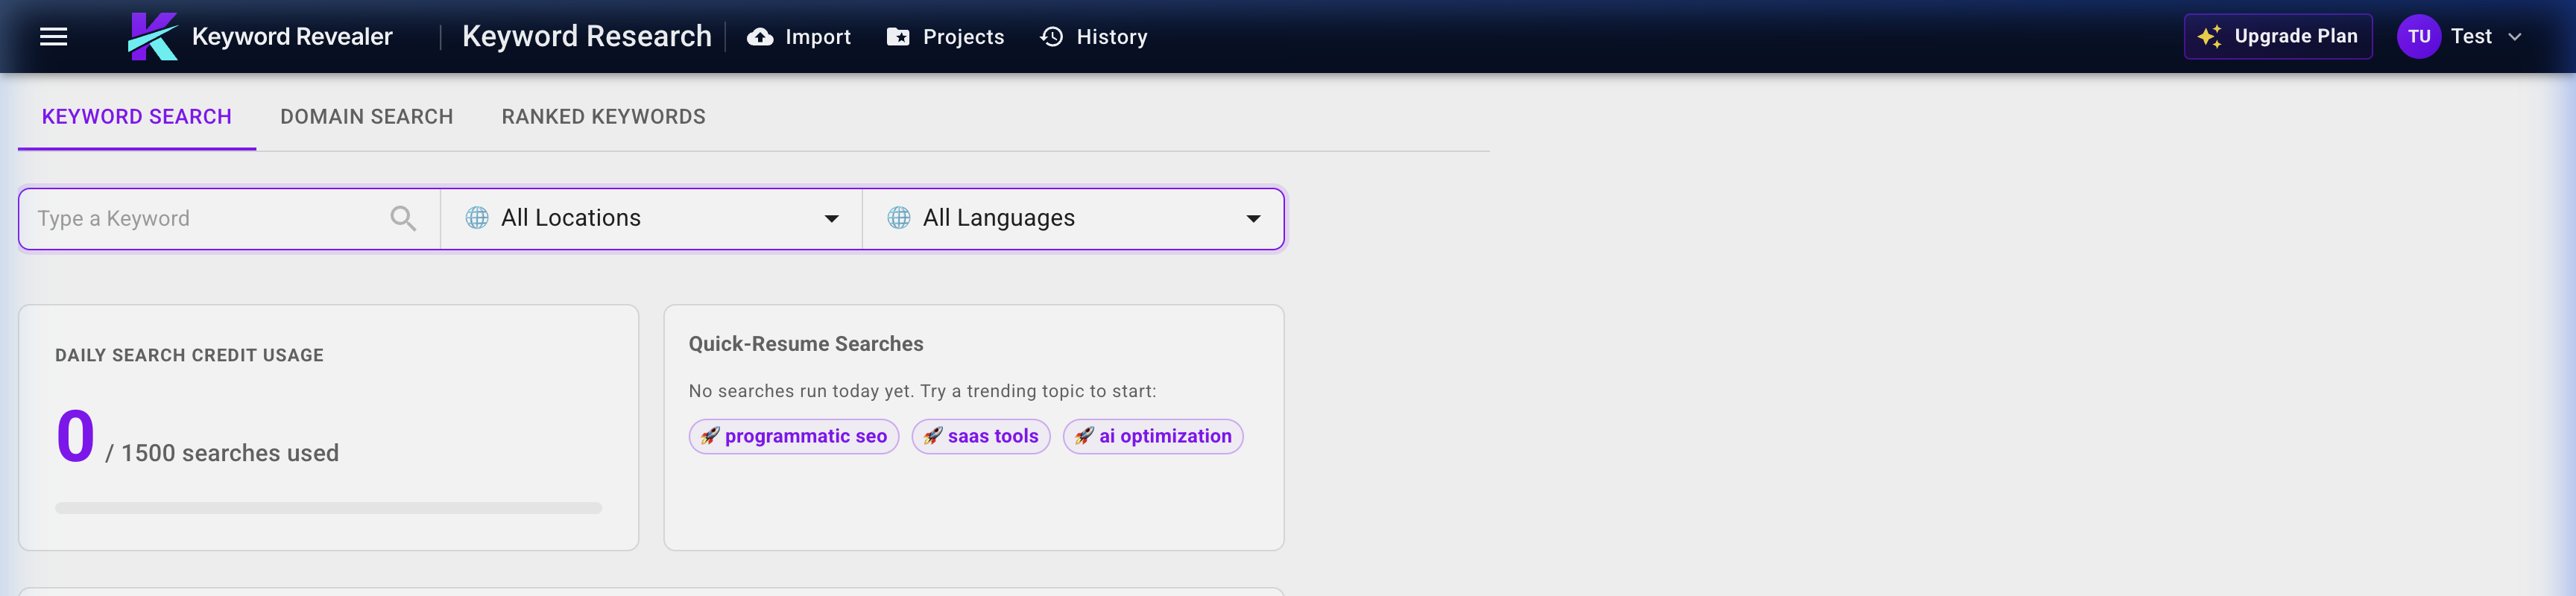The height and width of the screenshot is (596, 2576).
Task: Search the trending topic programmatic seo
Action: pos(794,436)
